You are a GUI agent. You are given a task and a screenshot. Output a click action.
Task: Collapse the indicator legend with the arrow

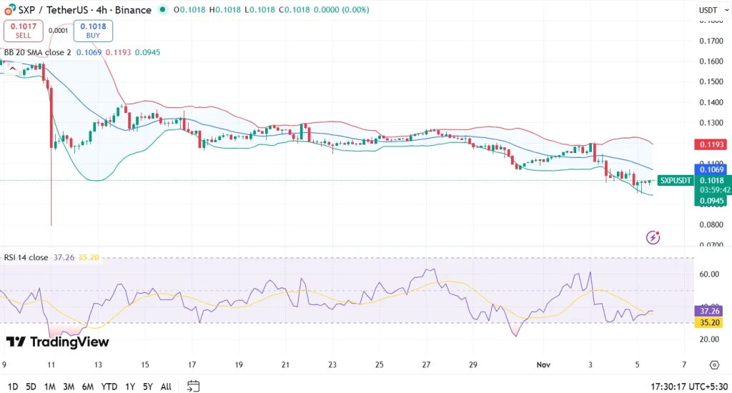click(x=13, y=67)
